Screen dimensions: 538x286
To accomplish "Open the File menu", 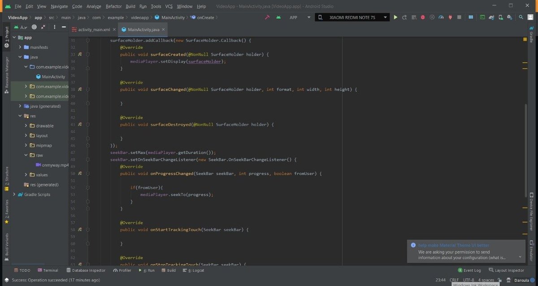I will pyautogui.click(x=17, y=6).
